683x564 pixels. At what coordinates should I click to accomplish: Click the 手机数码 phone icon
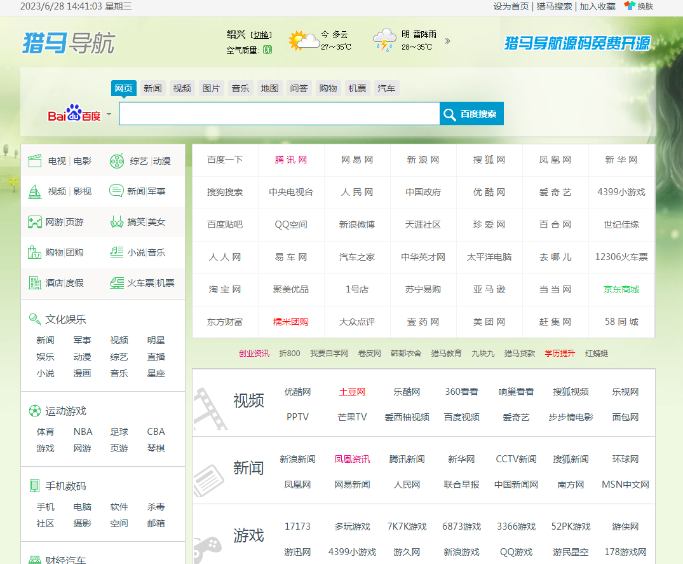[x=34, y=486]
